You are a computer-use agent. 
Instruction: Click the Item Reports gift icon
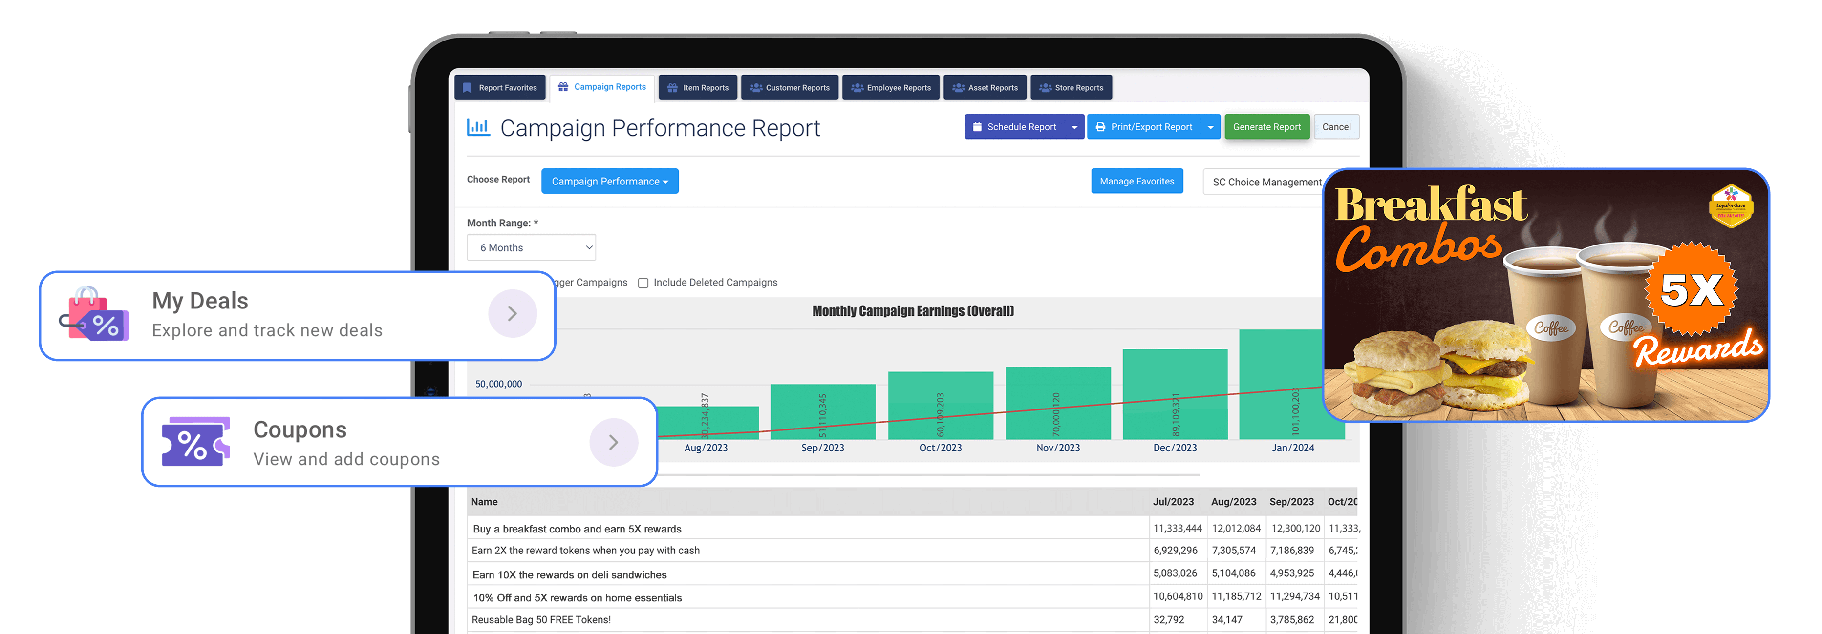point(672,88)
